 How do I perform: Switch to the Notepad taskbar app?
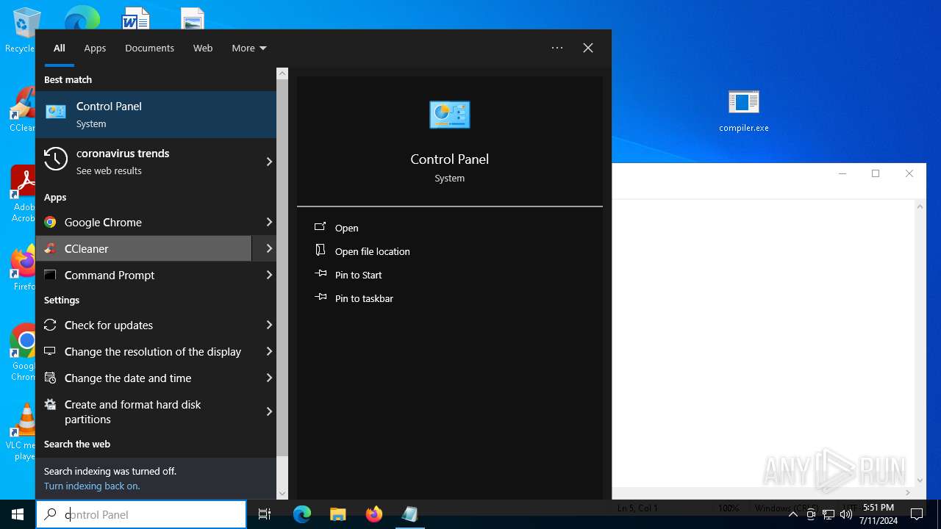coord(409,514)
